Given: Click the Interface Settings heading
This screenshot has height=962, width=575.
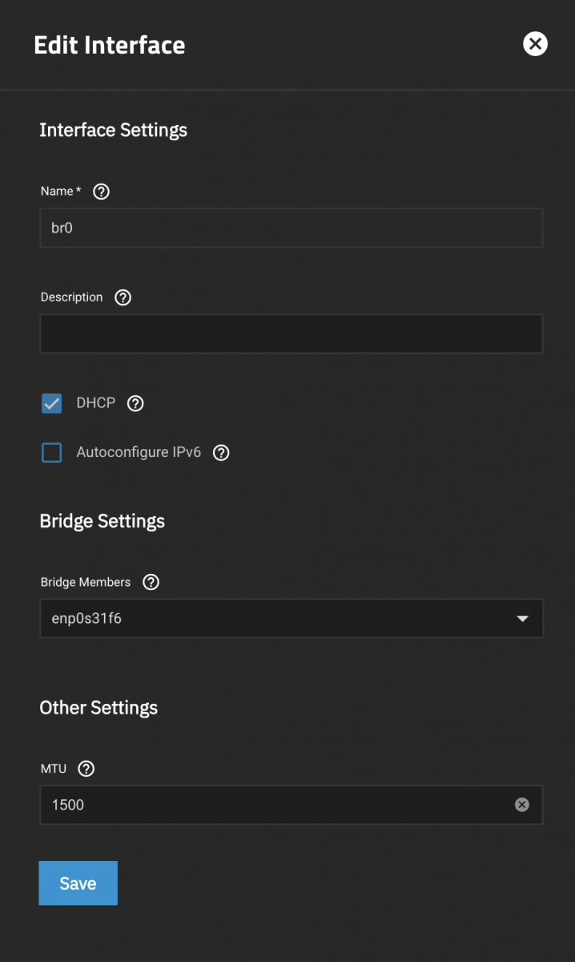Looking at the screenshot, I should pos(113,130).
